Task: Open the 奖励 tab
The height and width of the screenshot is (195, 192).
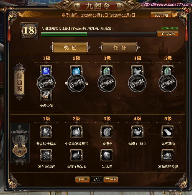Action: [x=70, y=47]
